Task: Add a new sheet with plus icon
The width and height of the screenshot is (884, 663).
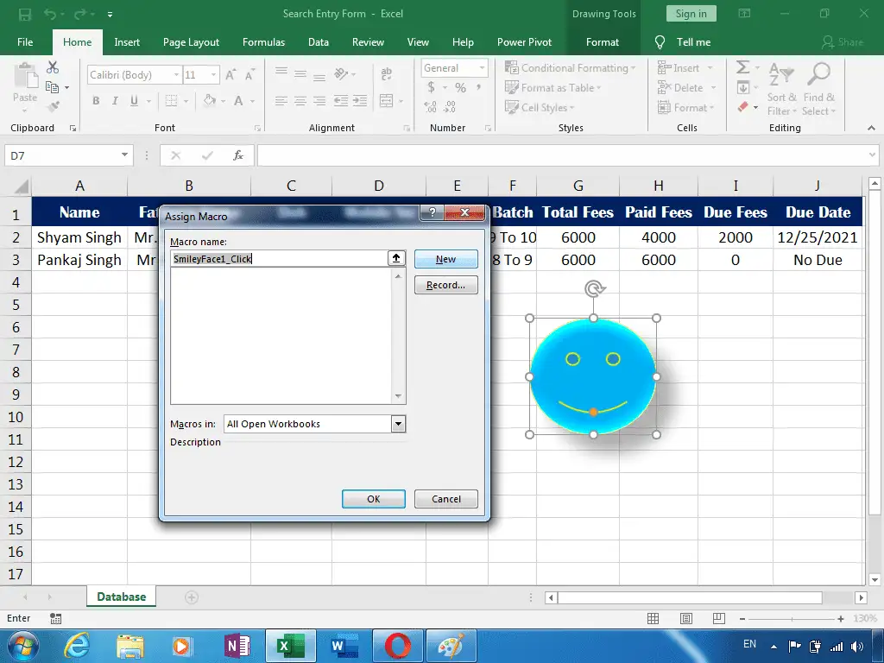Action: pyautogui.click(x=192, y=597)
